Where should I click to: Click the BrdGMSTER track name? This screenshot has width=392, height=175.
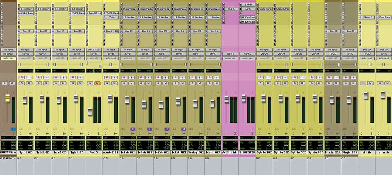pyautogui.click(x=247, y=152)
